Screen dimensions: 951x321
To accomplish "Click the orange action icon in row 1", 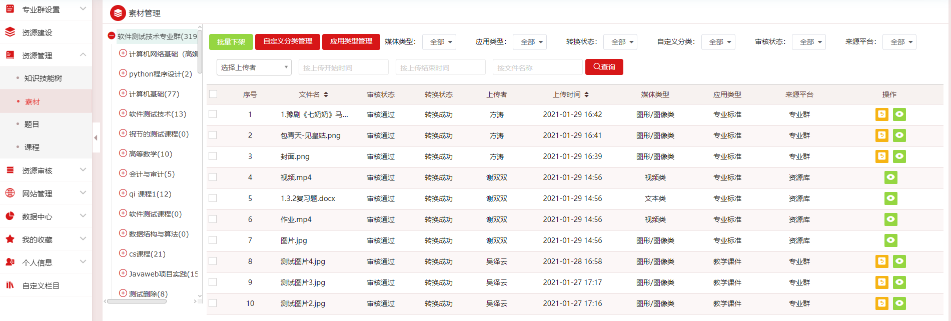I will point(881,114).
